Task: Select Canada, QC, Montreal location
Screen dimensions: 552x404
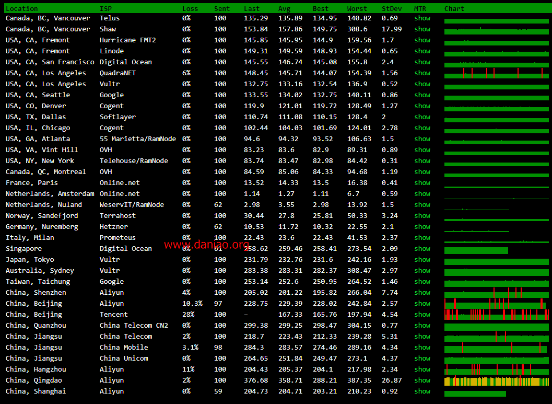Action: [46, 171]
